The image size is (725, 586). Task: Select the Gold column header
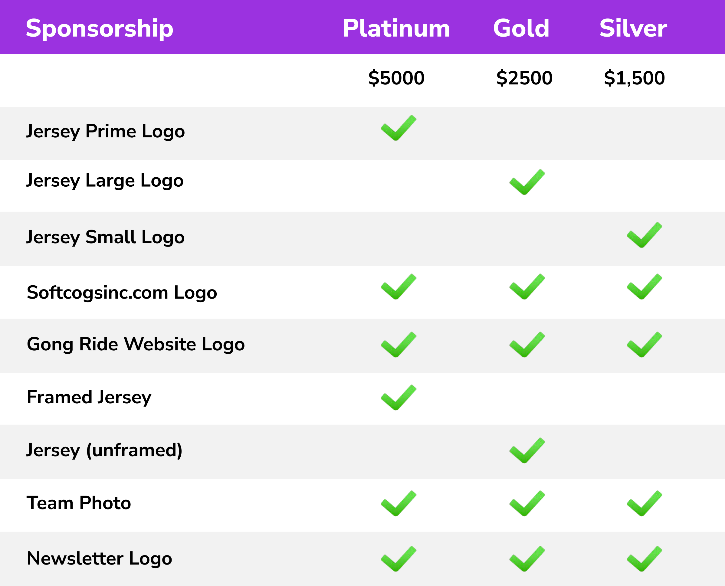[521, 28]
